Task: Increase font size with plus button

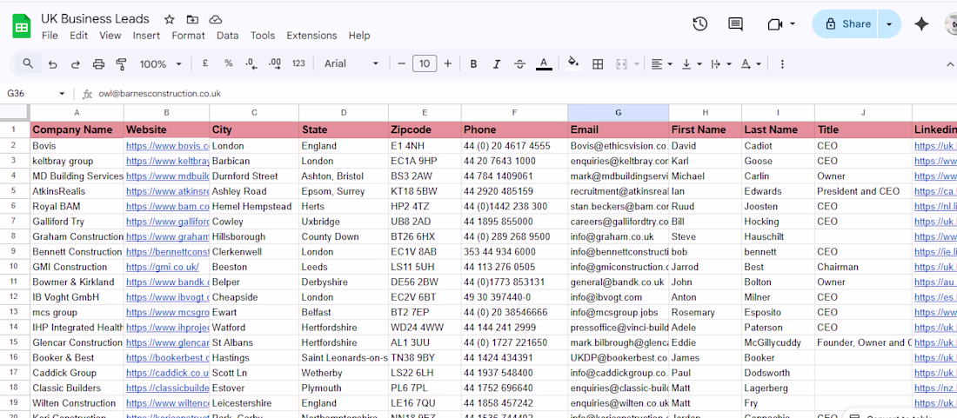Action: tap(448, 63)
